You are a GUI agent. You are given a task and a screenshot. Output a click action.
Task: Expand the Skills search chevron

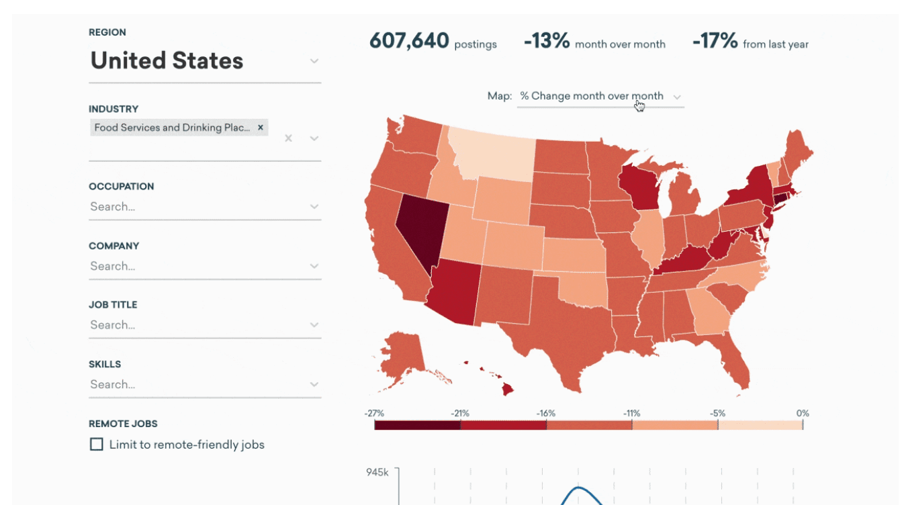click(314, 385)
